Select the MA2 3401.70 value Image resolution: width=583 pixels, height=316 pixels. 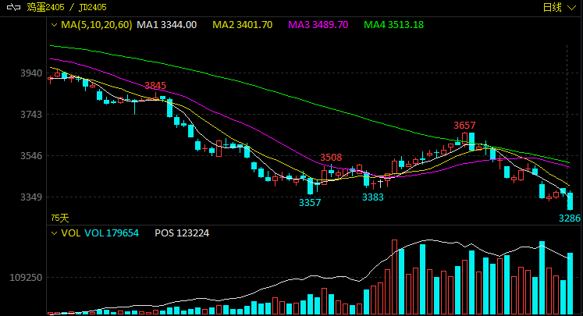click(243, 25)
